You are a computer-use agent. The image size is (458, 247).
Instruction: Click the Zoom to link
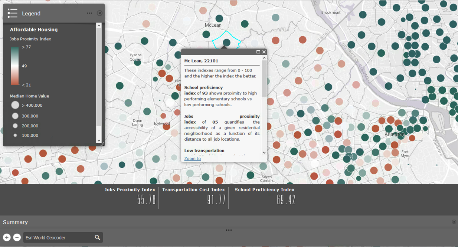click(192, 158)
